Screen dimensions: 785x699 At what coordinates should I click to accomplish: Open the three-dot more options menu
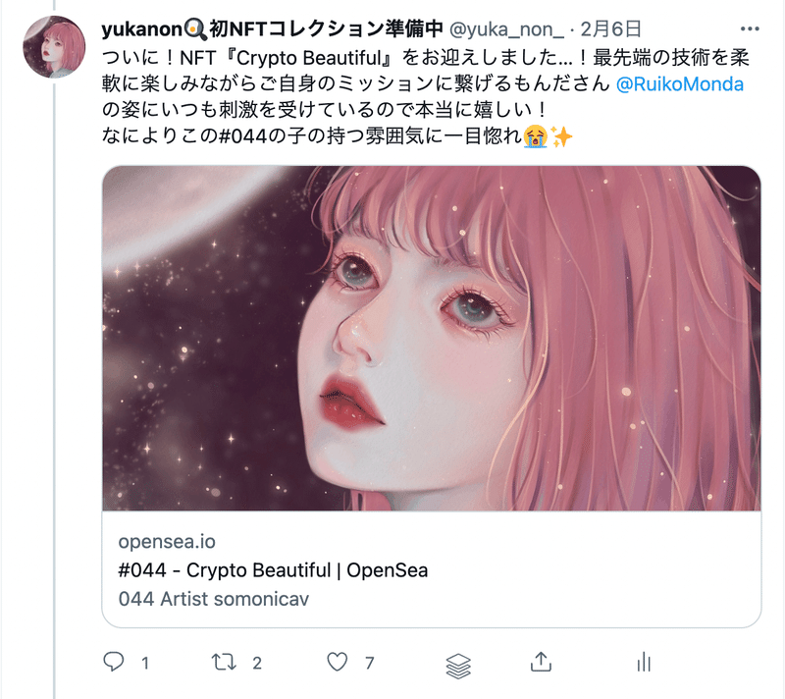point(750,29)
